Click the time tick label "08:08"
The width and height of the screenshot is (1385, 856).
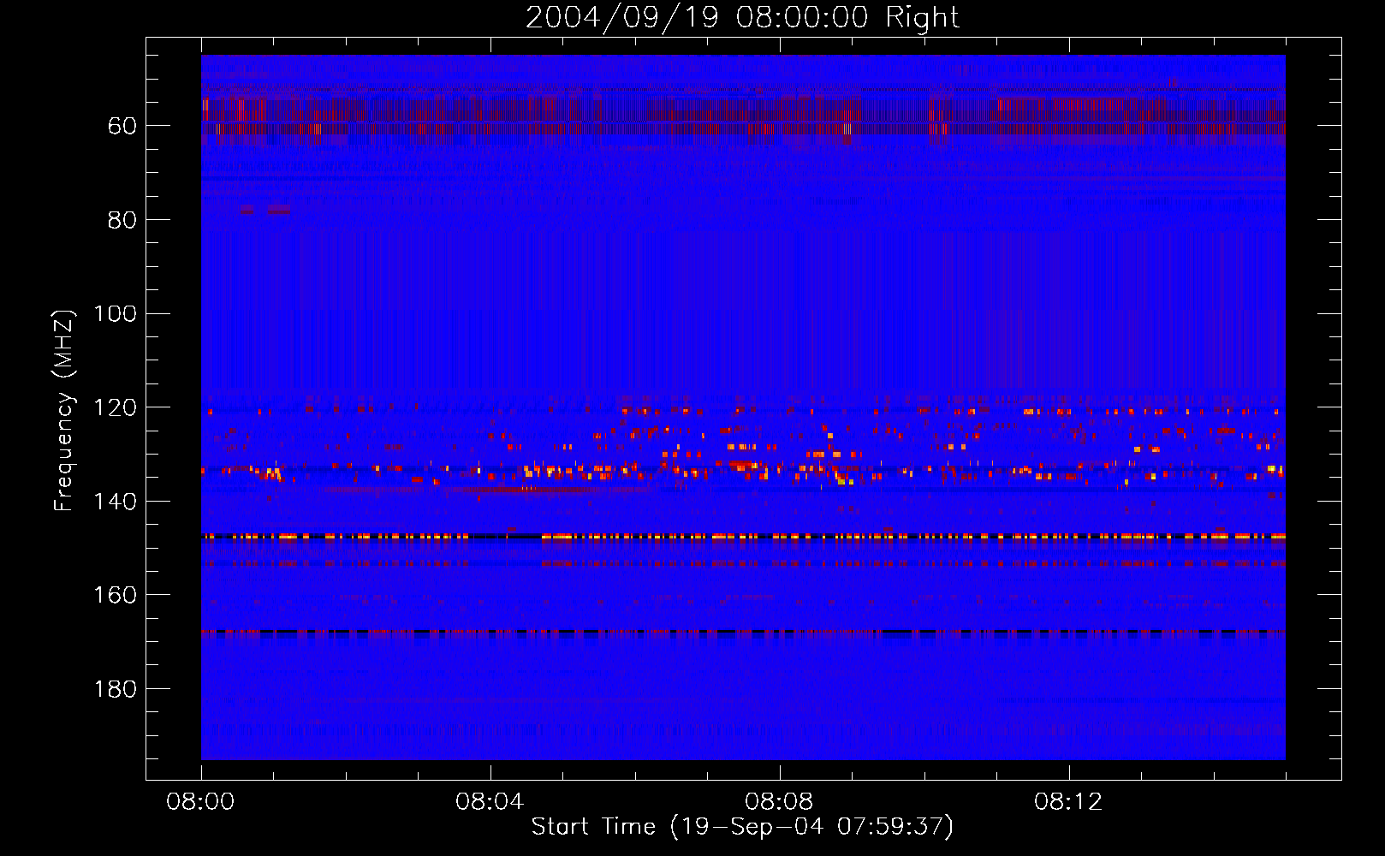click(779, 802)
